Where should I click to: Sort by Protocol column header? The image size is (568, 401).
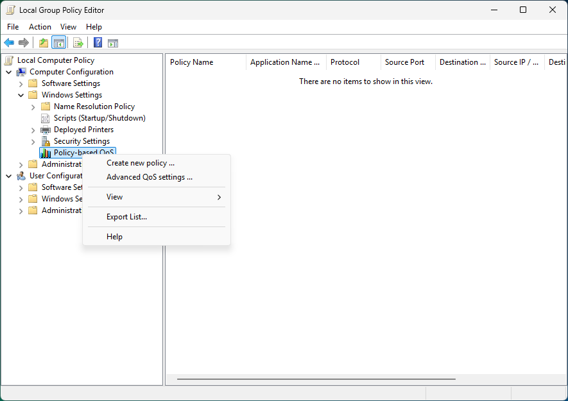(x=354, y=62)
